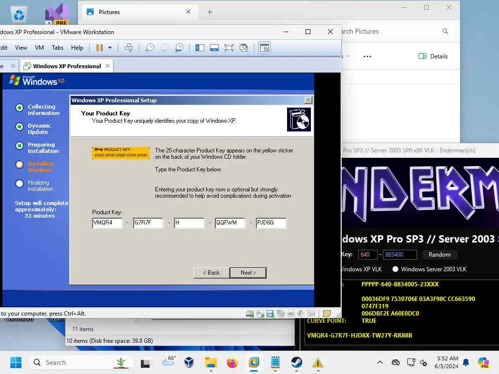
Task: Click the CD/DVD drive status icon
Action: (x=260, y=314)
